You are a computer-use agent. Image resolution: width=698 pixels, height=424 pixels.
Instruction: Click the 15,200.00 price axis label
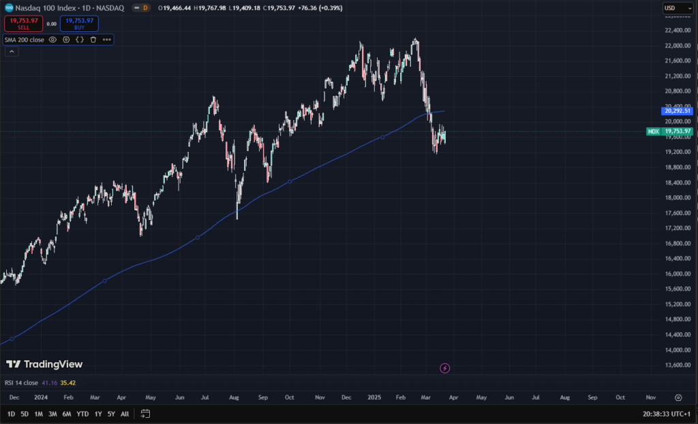(678, 304)
